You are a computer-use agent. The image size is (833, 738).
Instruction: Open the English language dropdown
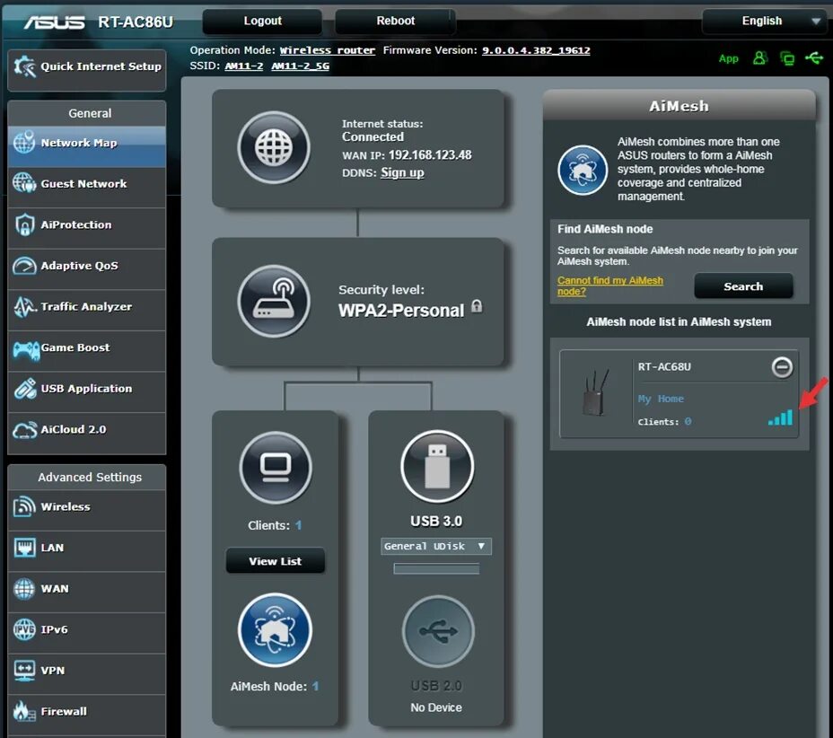(x=763, y=22)
